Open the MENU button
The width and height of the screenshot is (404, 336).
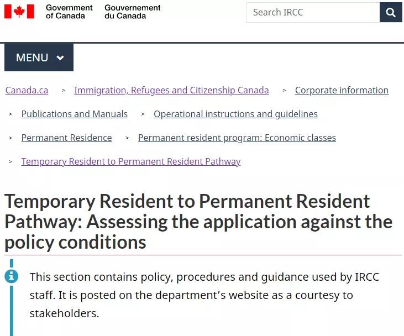39,57
